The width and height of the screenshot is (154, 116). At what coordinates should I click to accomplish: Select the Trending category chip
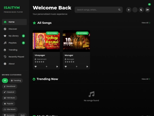pyautogui.click(x=16, y=80)
